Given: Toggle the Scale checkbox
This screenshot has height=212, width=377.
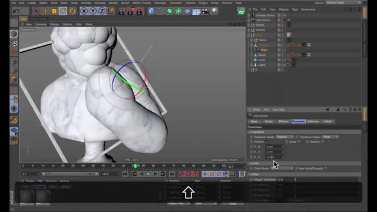Looking at the screenshot, I should 299,142.
